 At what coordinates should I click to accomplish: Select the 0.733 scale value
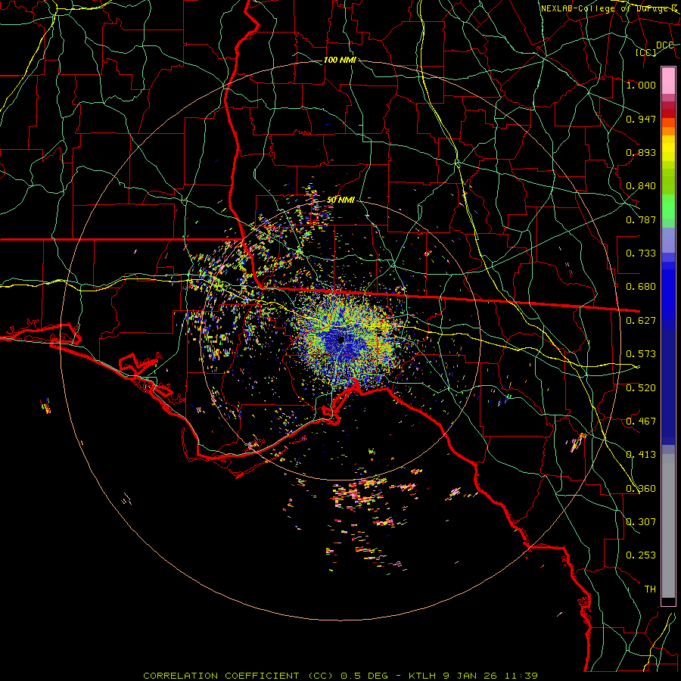(x=641, y=253)
